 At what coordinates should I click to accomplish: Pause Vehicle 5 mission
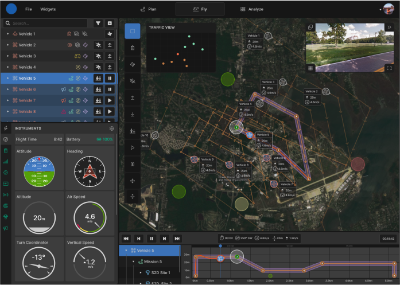[110, 78]
